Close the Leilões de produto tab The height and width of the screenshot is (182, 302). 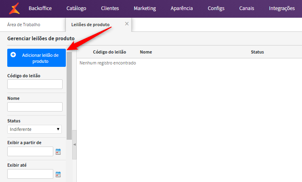click(127, 24)
